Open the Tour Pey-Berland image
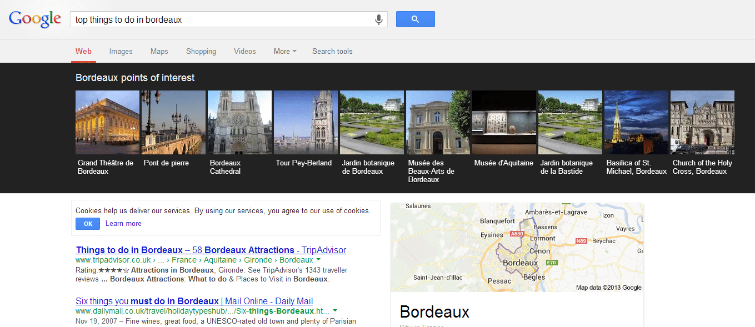 pos(306,122)
